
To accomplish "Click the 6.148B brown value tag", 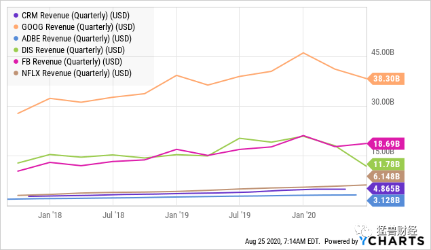I will 386,177.
